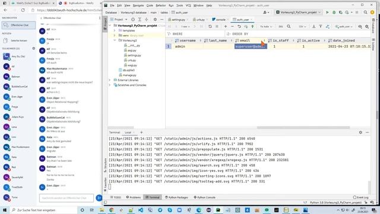Select the is_staff column header
The image size is (380, 214).
(x=280, y=40)
